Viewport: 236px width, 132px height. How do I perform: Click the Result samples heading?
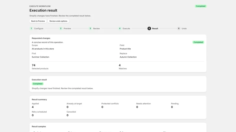[39, 126]
